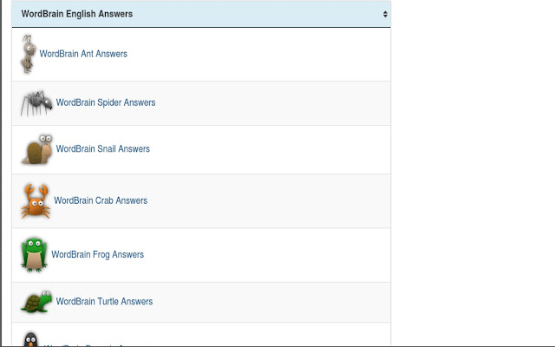
Task: Click the snail icon image
Action: pyautogui.click(x=36, y=149)
